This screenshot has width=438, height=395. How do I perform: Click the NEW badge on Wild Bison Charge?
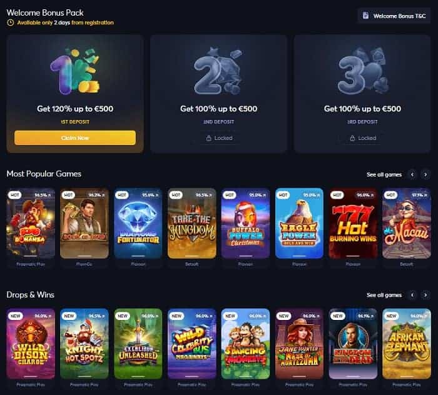[x=16, y=316]
